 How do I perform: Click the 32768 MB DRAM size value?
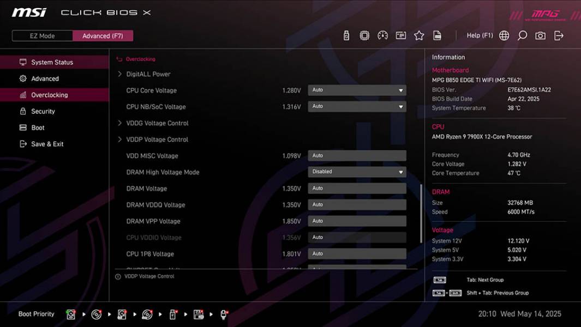(520, 203)
